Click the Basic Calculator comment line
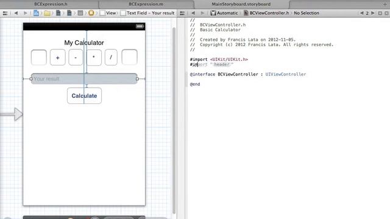The image size is (390, 219). (215, 30)
